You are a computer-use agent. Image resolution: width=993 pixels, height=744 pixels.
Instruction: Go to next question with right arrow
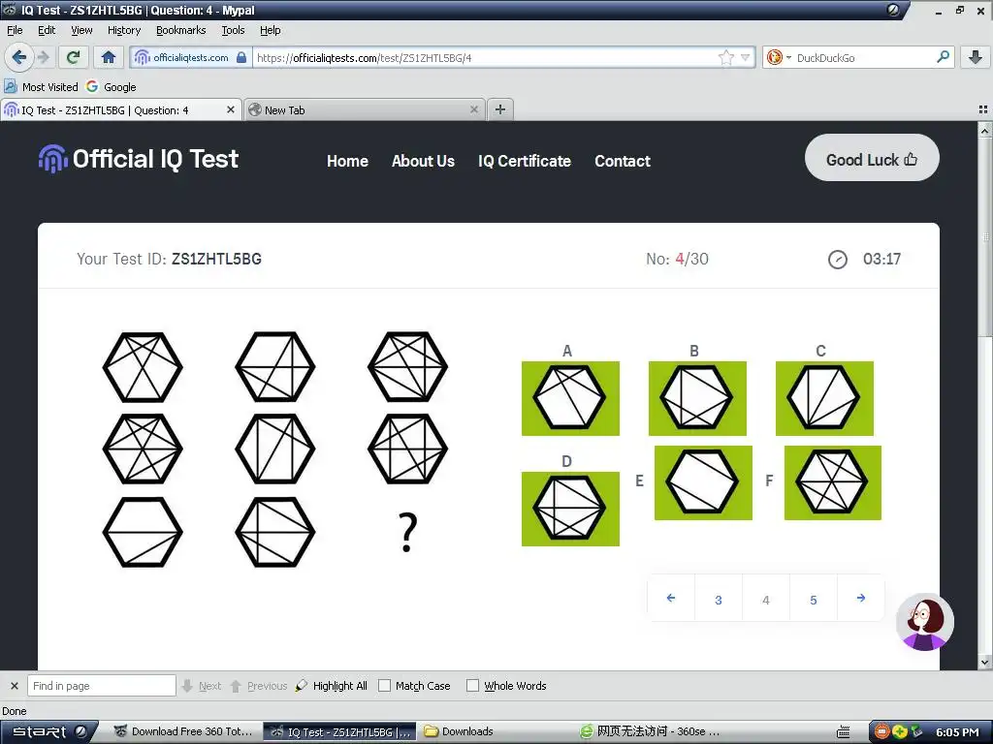pyautogui.click(x=861, y=598)
